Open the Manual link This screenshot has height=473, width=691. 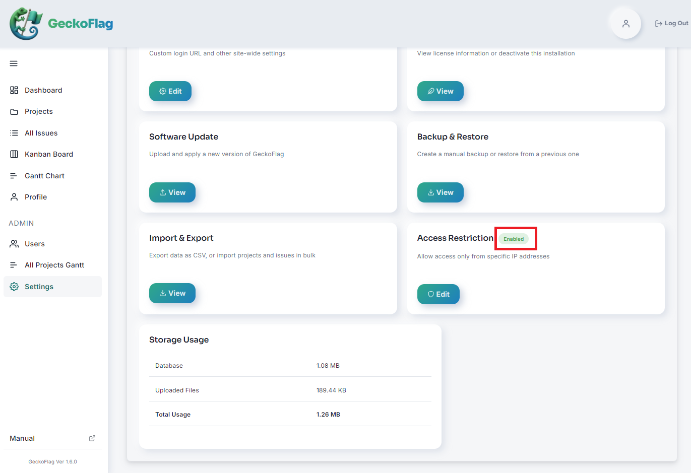click(52, 438)
